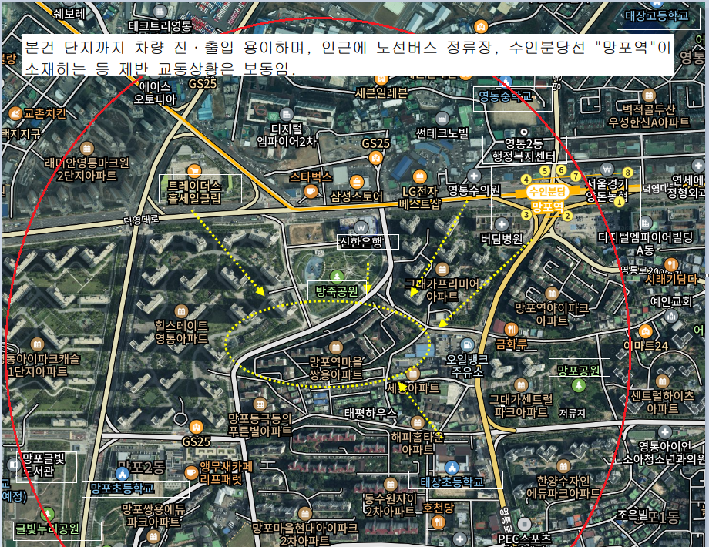The image size is (709, 547).
Task: Open the 영통2동 행정복지센터 location pin
Action: [523, 132]
